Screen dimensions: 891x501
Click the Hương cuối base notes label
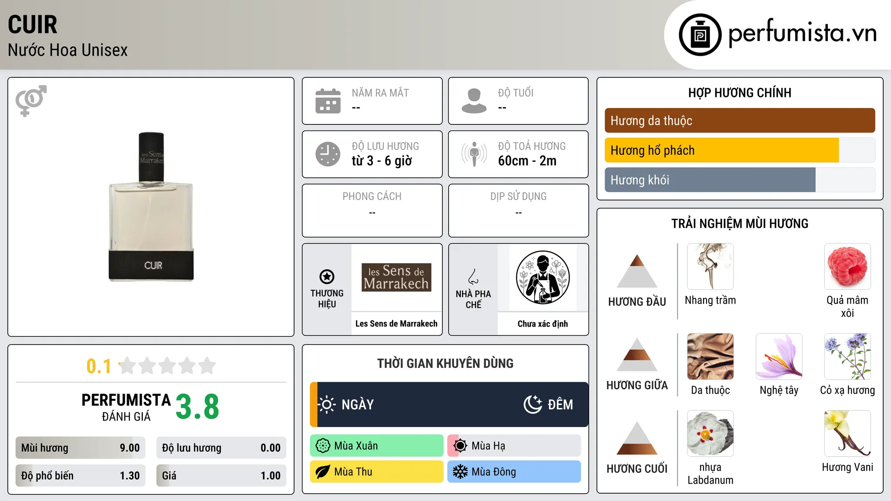pos(637,468)
